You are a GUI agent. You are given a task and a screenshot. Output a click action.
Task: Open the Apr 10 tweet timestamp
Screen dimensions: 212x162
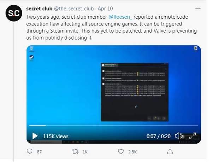pyautogui.click(x=105, y=8)
